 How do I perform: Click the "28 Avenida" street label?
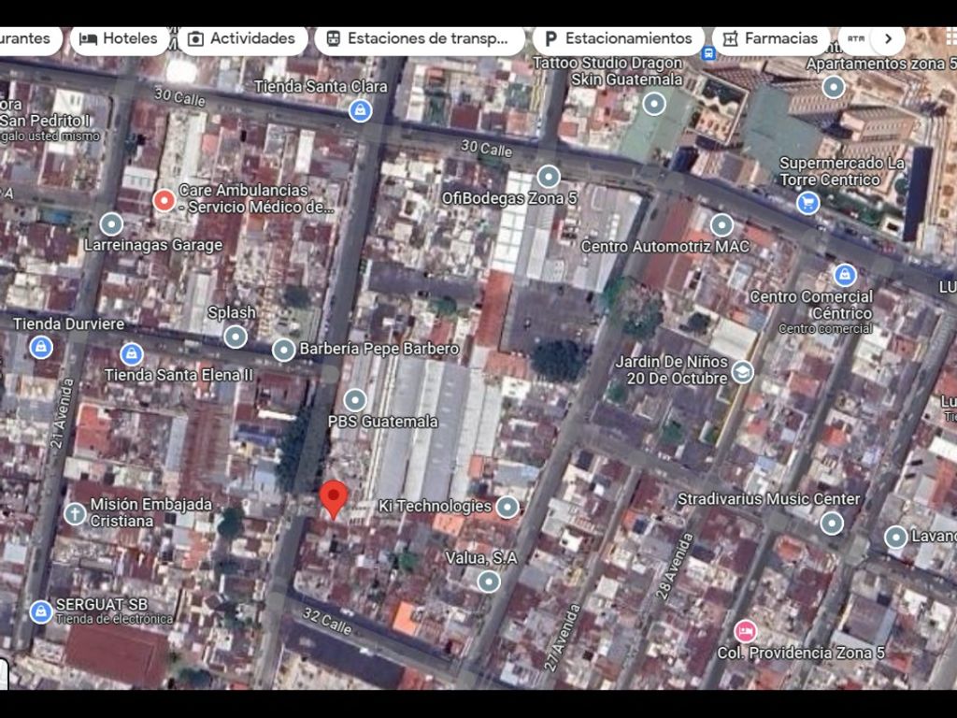[x=676, y=566]
